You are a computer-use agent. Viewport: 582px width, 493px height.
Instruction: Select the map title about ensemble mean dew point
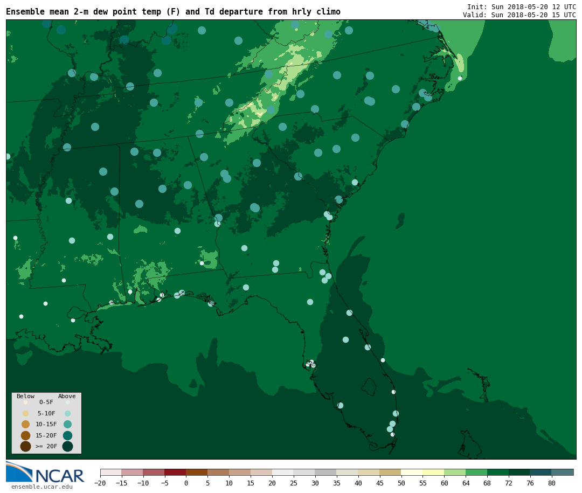(173, 12)
